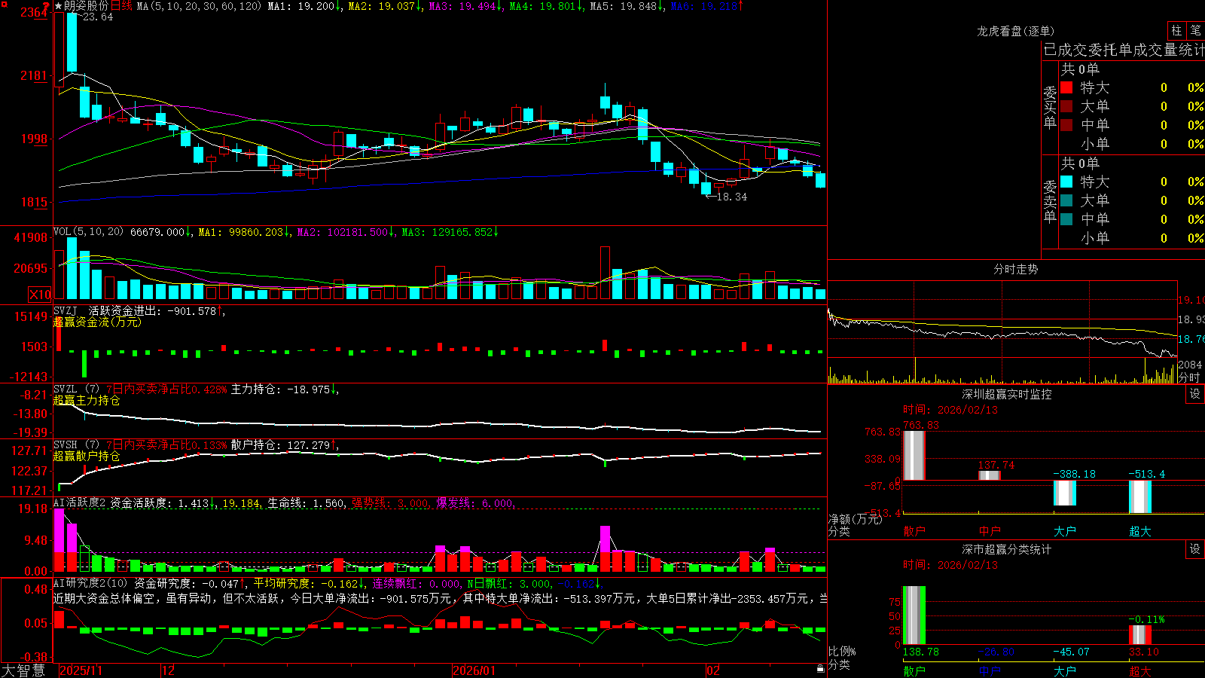Click the 23.64 high price annotation
The image size is (1205, 678).
click(x=98, y=17)
